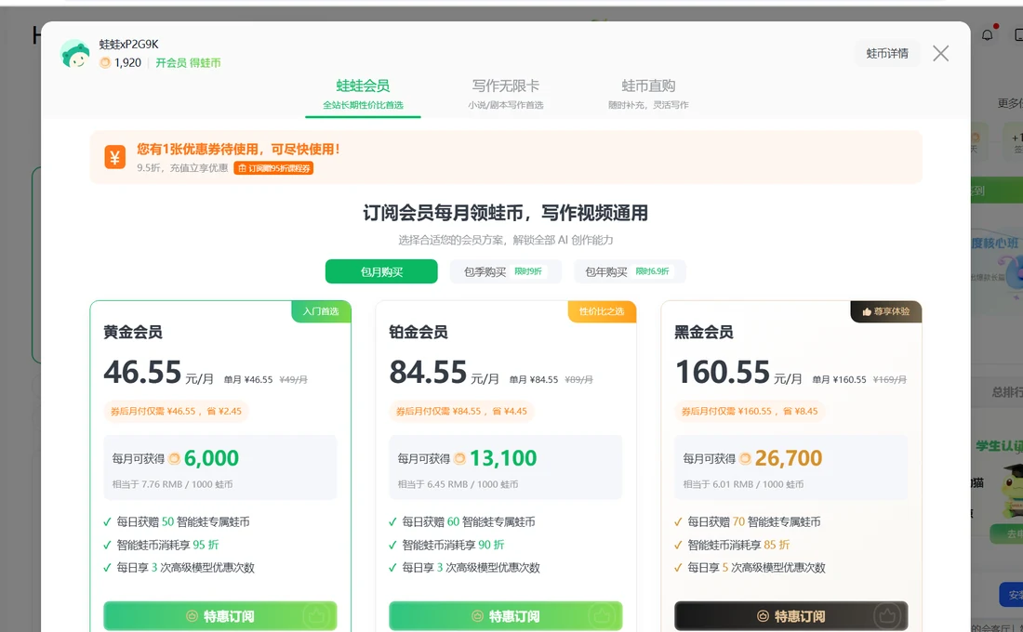The height and width of the screenshot is (632, 1023).
Task: Click the coupon notice 您有1张优惠券待使用
Action: [238, 149]
